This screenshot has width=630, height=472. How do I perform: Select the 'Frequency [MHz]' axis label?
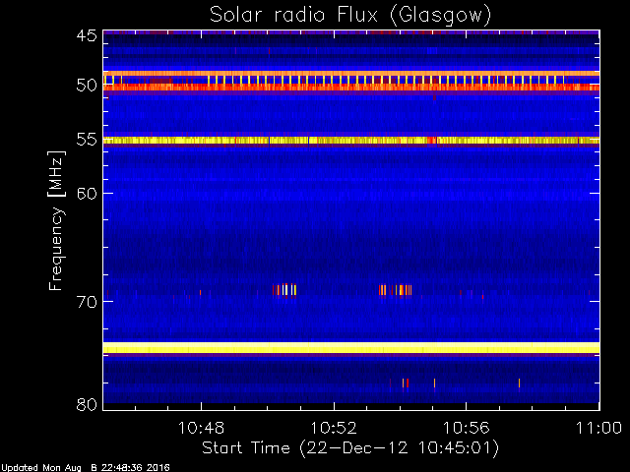point(56,220)
